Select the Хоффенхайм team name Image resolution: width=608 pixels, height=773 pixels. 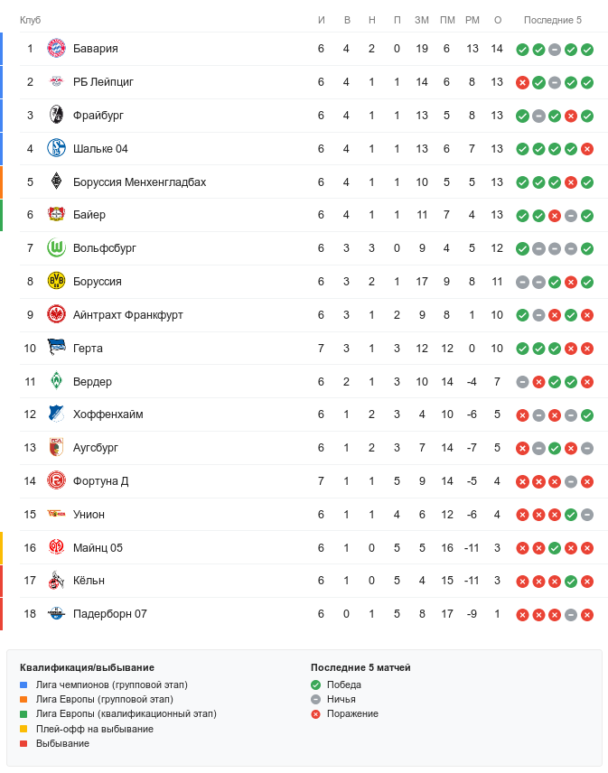click(108, 414)
